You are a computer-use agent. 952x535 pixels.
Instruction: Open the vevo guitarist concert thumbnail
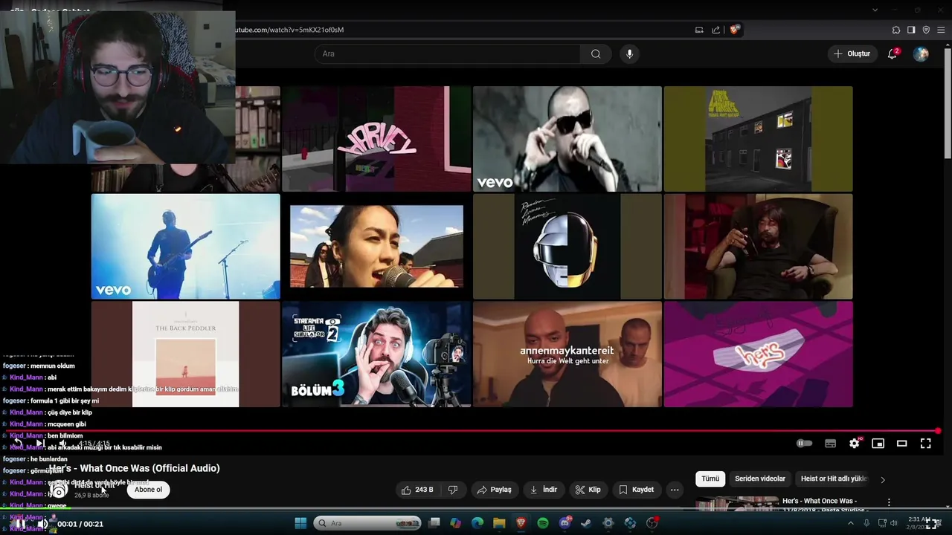click(185, 247)
